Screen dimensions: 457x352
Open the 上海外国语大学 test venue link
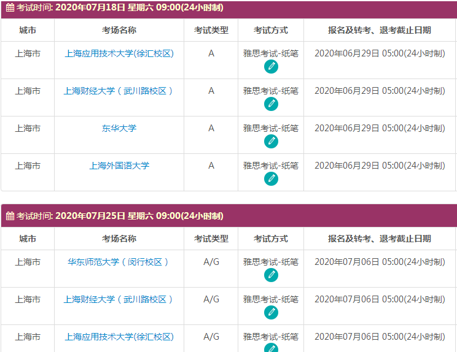119,166
